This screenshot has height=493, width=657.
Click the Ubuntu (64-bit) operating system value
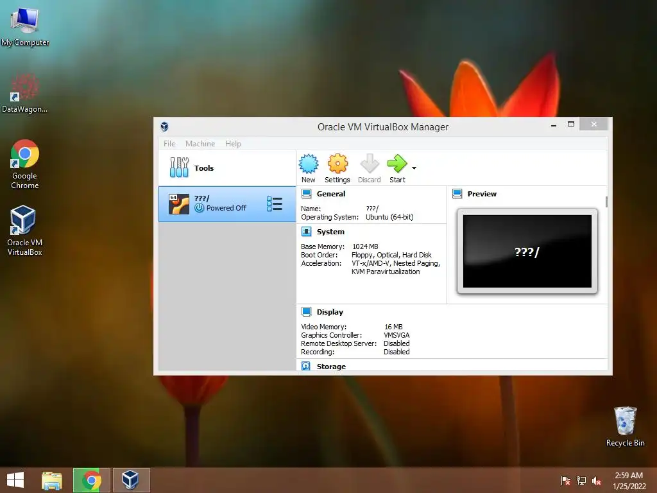(389, 217)
